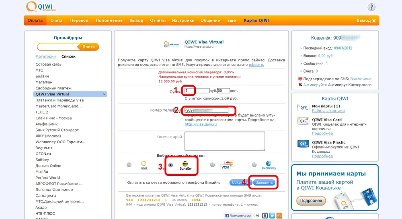
Task: Click the QVP Visa Plastic icon
Action: pos(303,144)
